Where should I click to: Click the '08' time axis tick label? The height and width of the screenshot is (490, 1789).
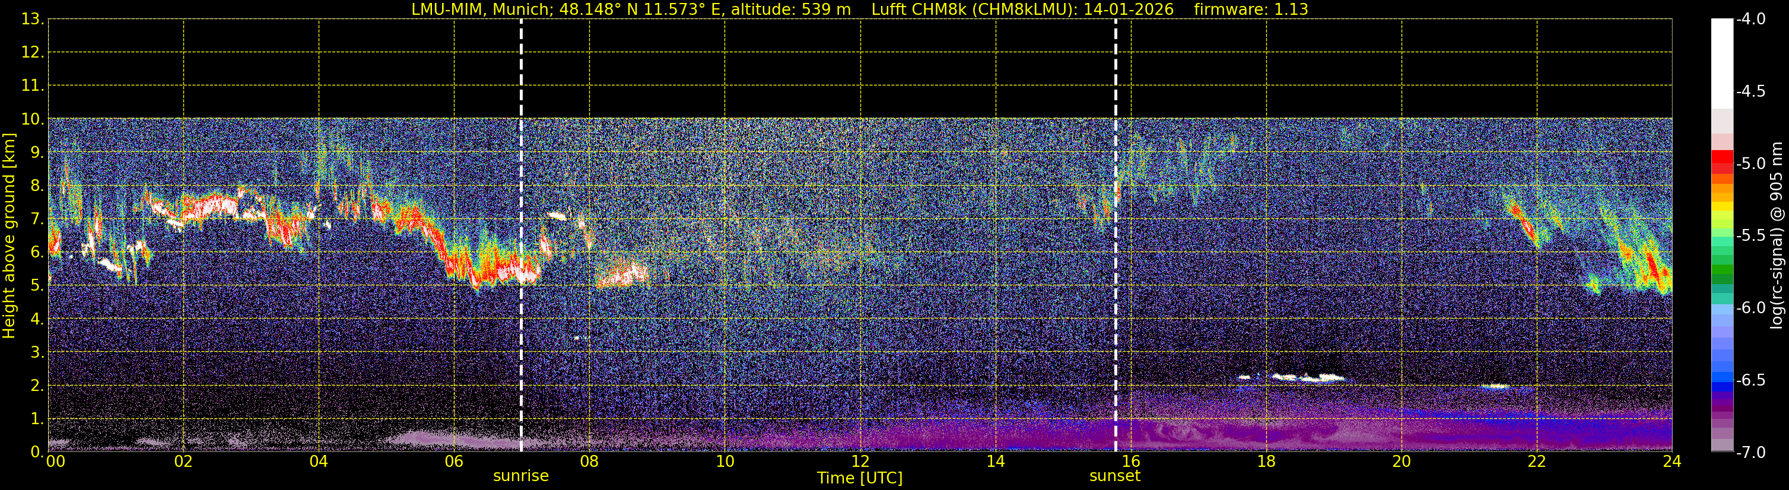point(590,462)
